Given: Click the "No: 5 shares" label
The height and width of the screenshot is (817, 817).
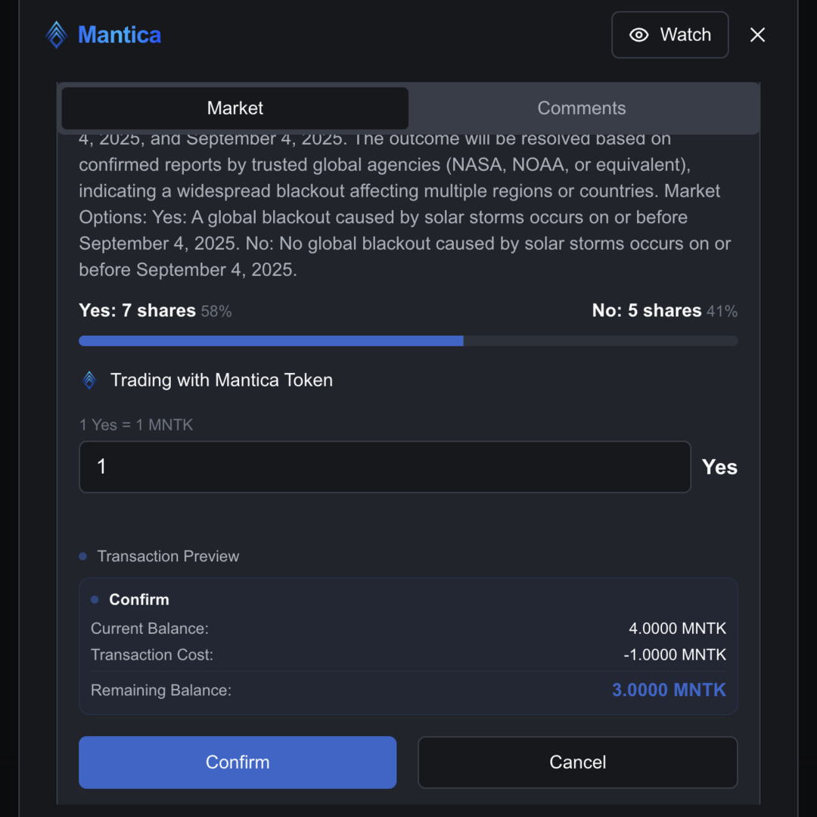Looking at the screenshot, I should click(x=647, y=311).
